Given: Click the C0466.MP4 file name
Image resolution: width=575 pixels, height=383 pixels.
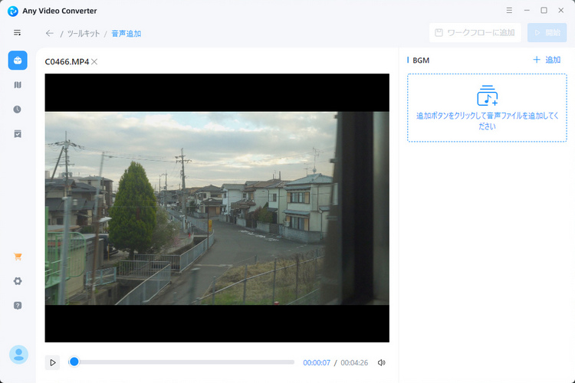Looking at the screenshot, I should (67, 61).
